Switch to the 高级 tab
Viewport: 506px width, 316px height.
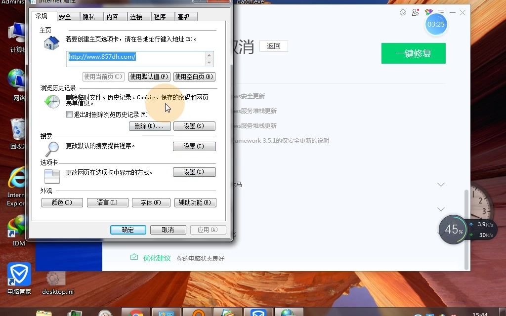tap(186, 16)
